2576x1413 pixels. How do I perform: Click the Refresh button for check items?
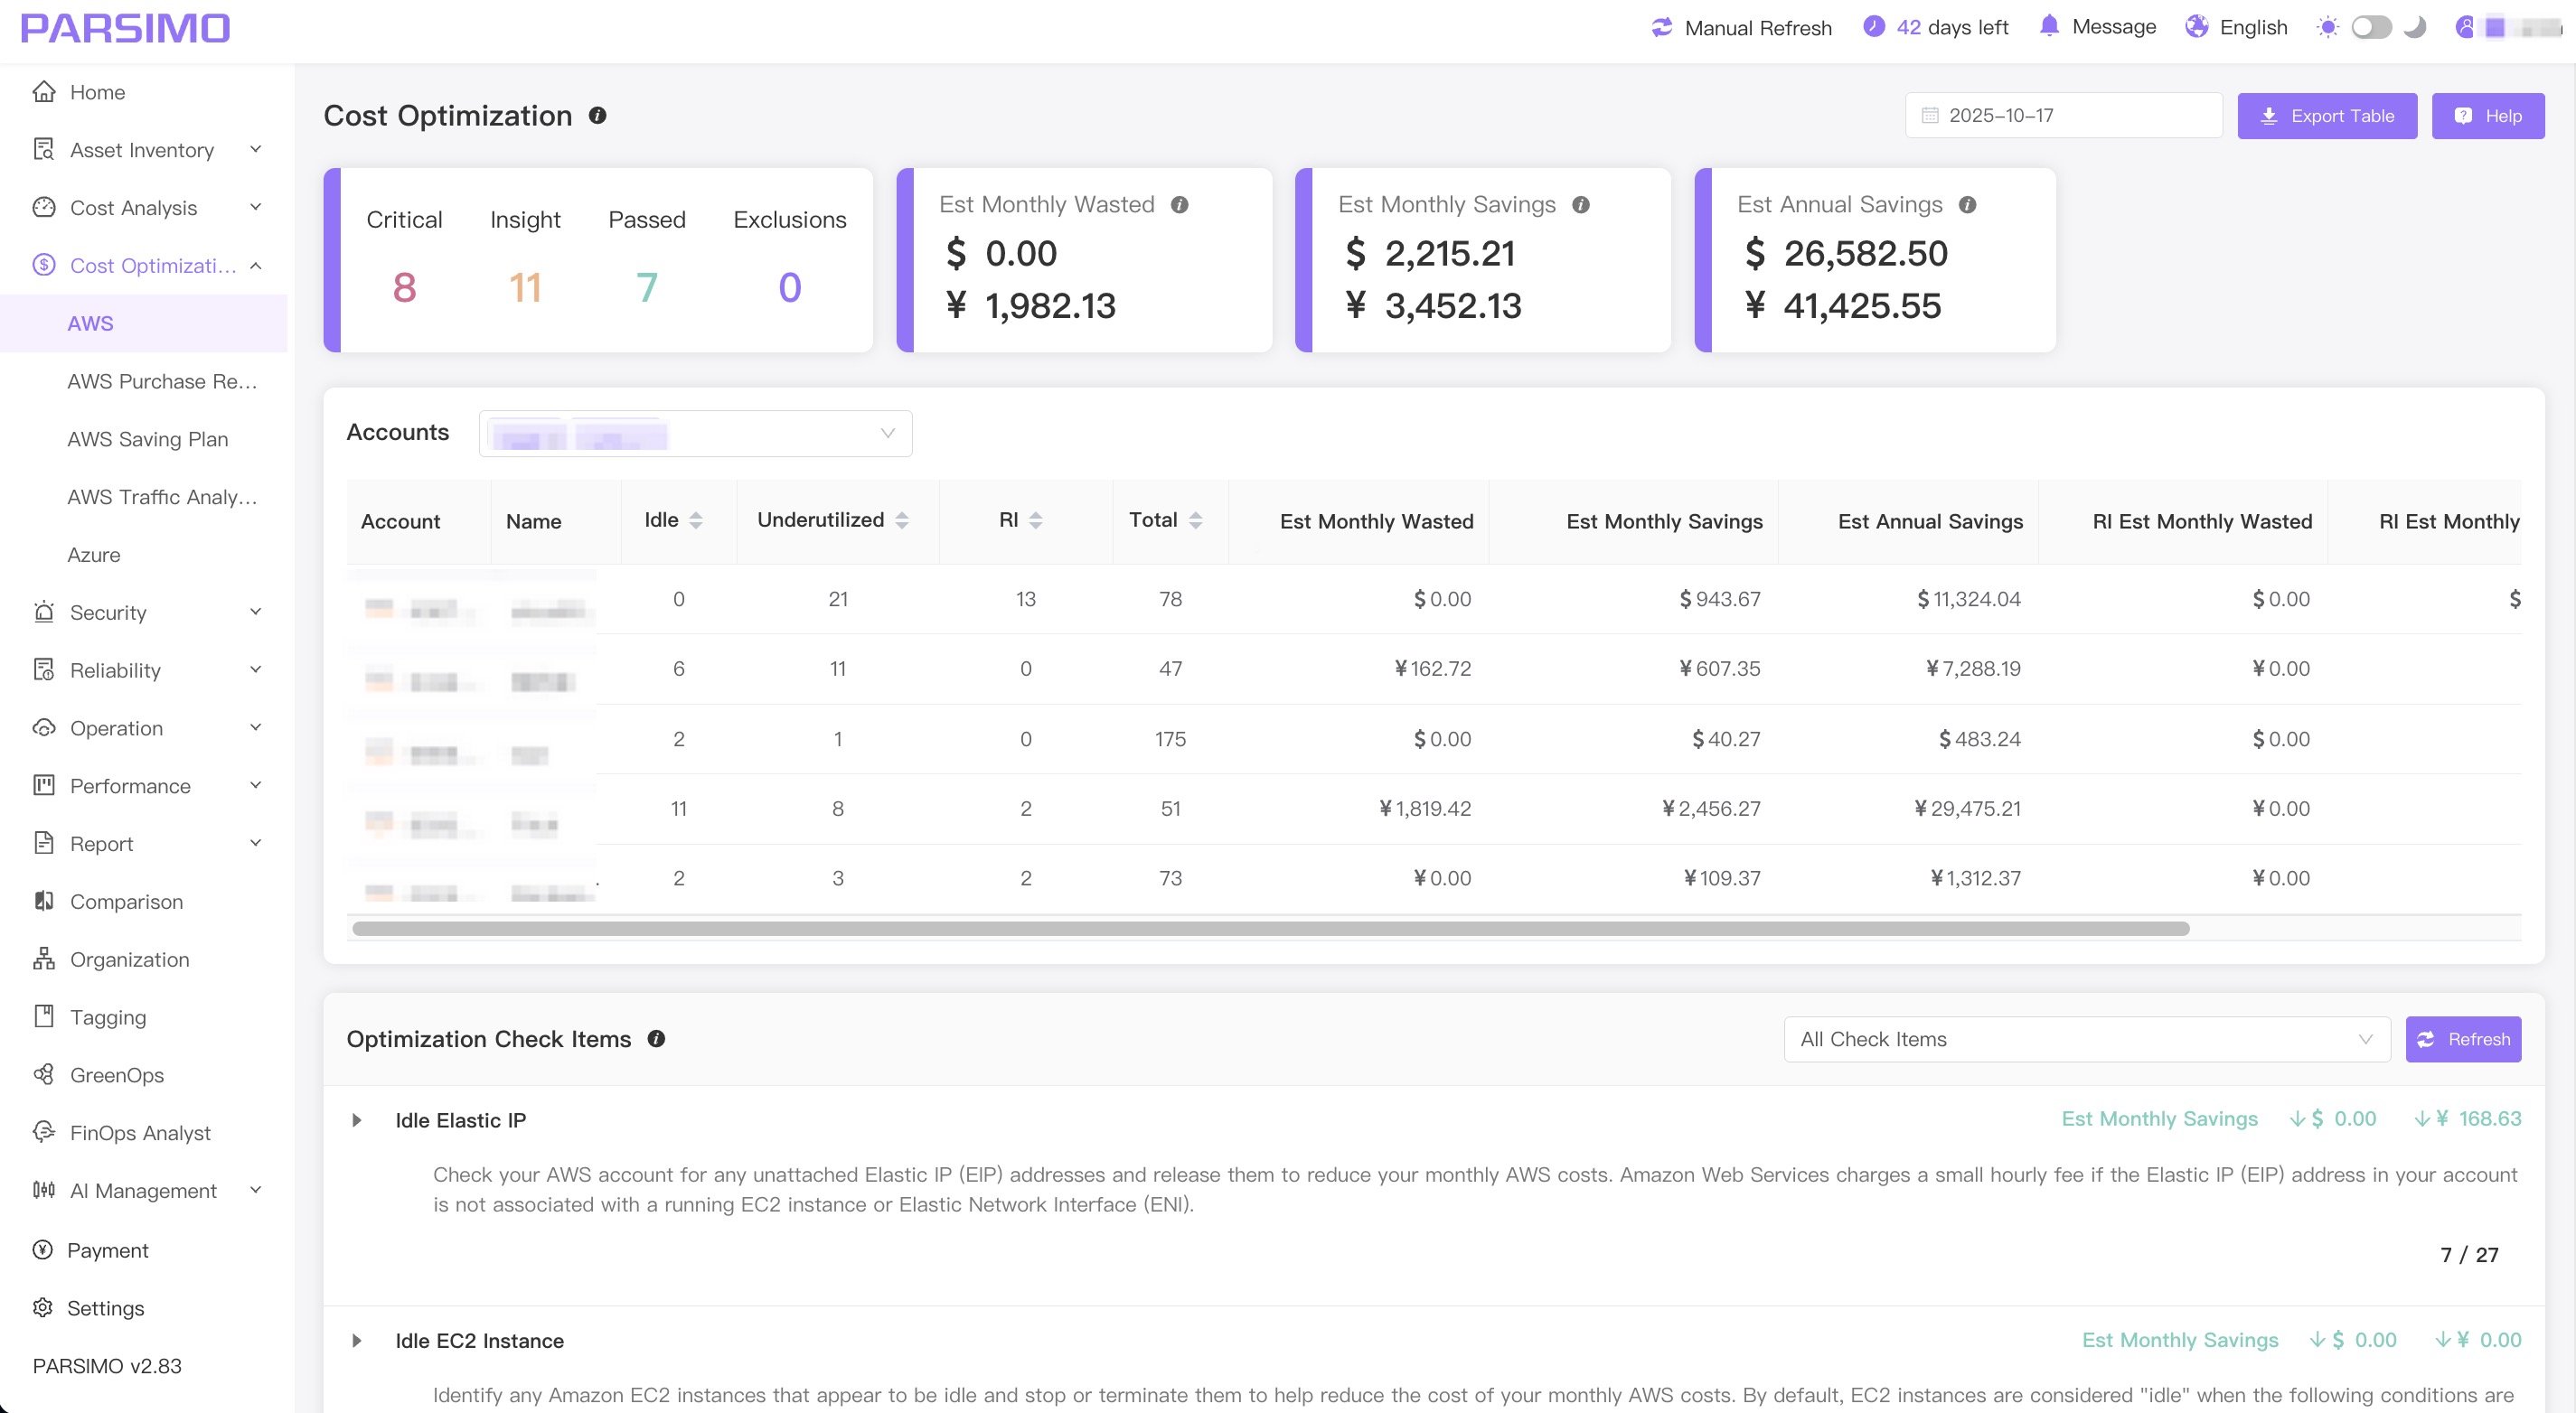[x=2462, y=1039]
